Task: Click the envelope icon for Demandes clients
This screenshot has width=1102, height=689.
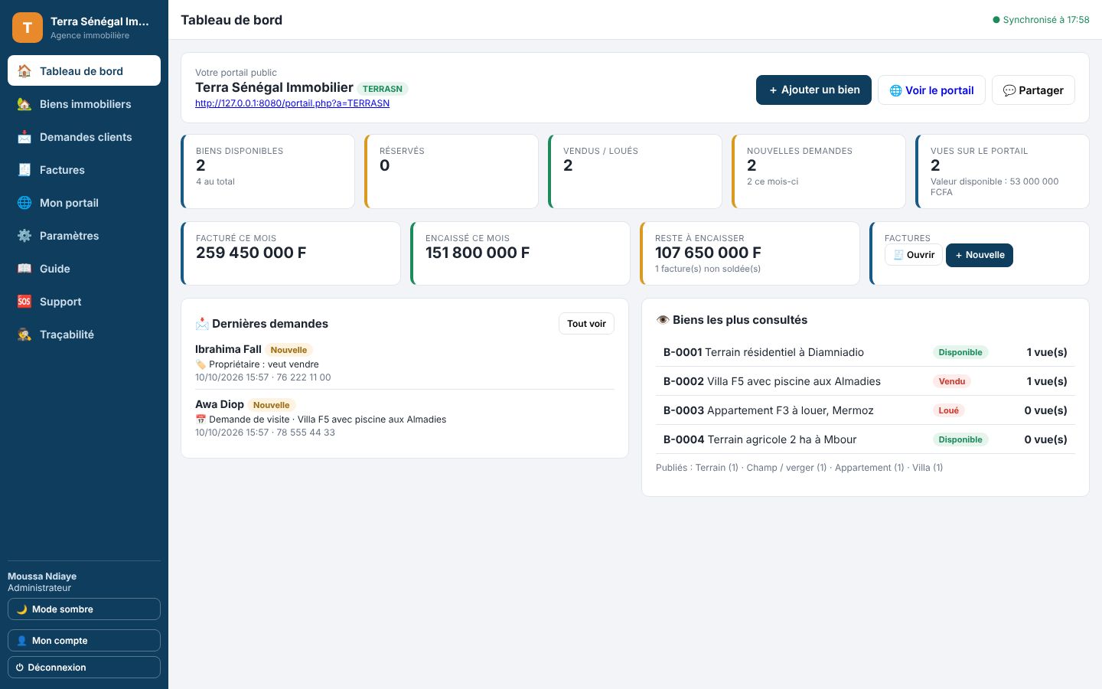Action: tap(24, 137)
